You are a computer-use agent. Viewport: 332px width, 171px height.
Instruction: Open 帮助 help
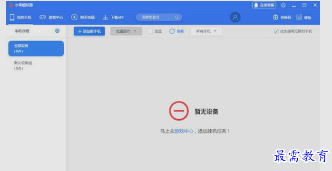click(304, 17)
